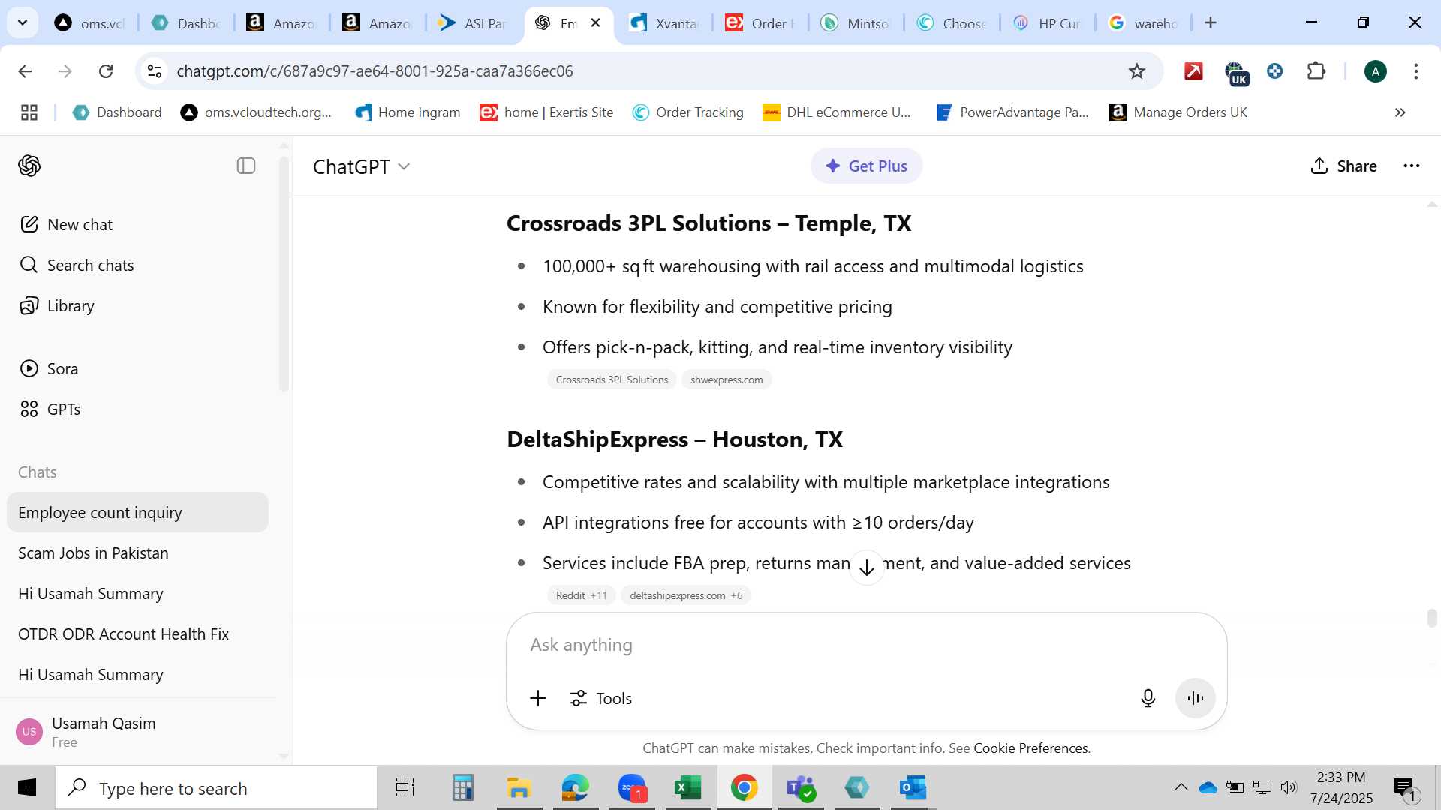Click the scroll-to-bottom arrow button

coord(867,568)
